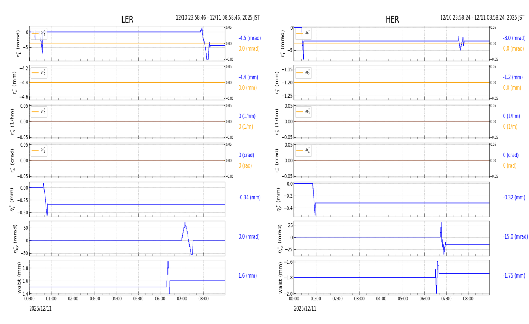Click the orange 0 (rad) value in HER
Image resolution: width=529 pixels, height=324 pixels.
point(510,166)
